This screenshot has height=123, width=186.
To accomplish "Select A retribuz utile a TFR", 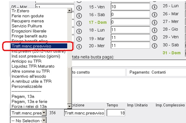I will pos(39,81).
